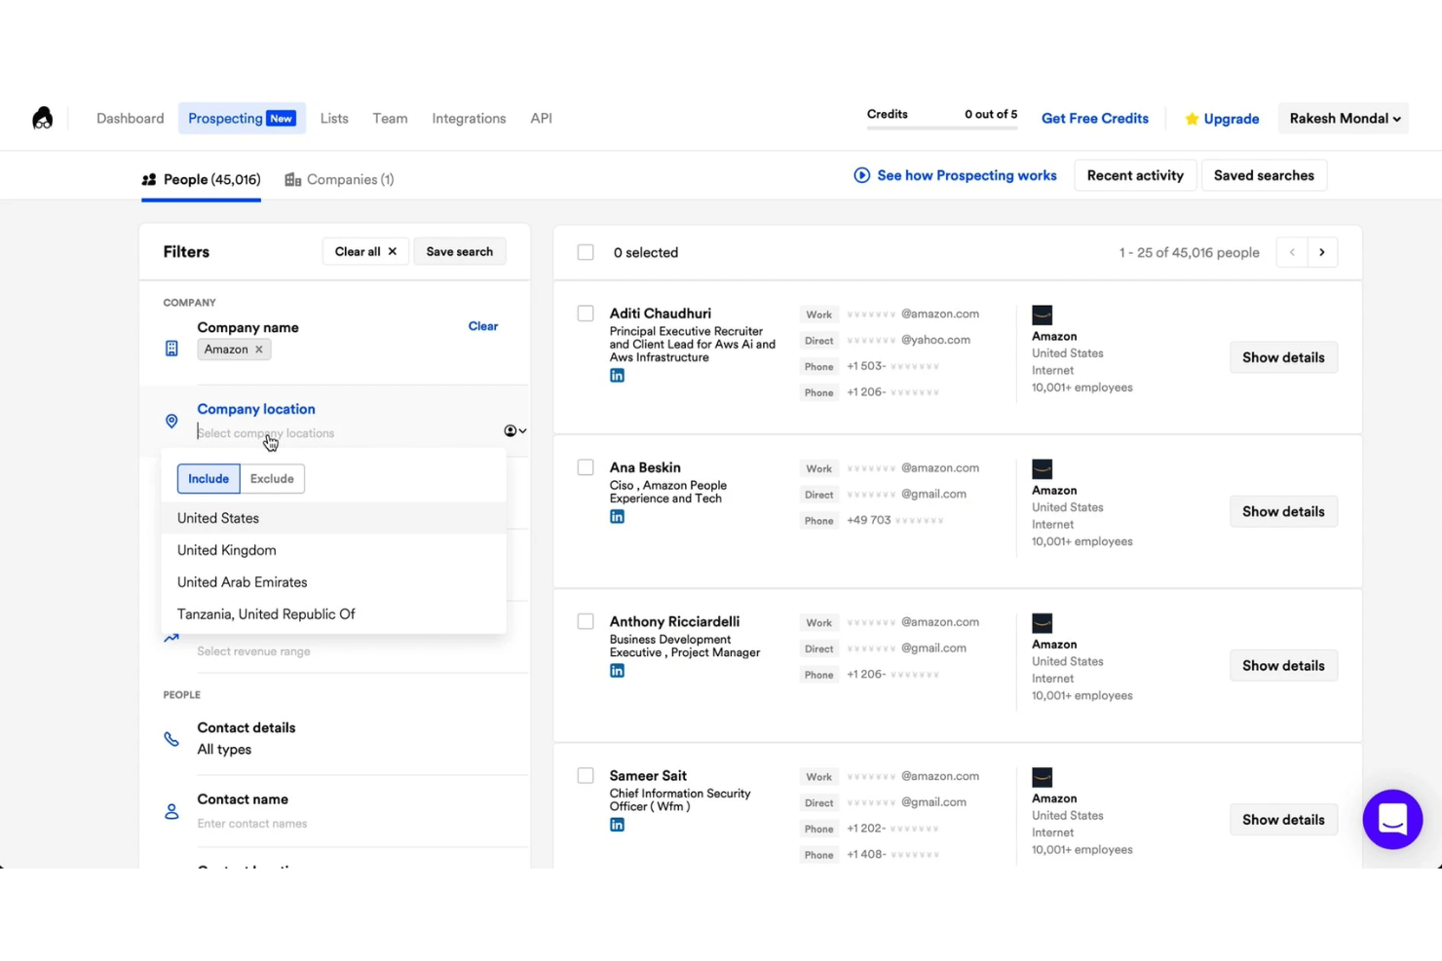1442x961 pixels.
Task: Click the credits usage progress bar
Action: pos(942,128)
